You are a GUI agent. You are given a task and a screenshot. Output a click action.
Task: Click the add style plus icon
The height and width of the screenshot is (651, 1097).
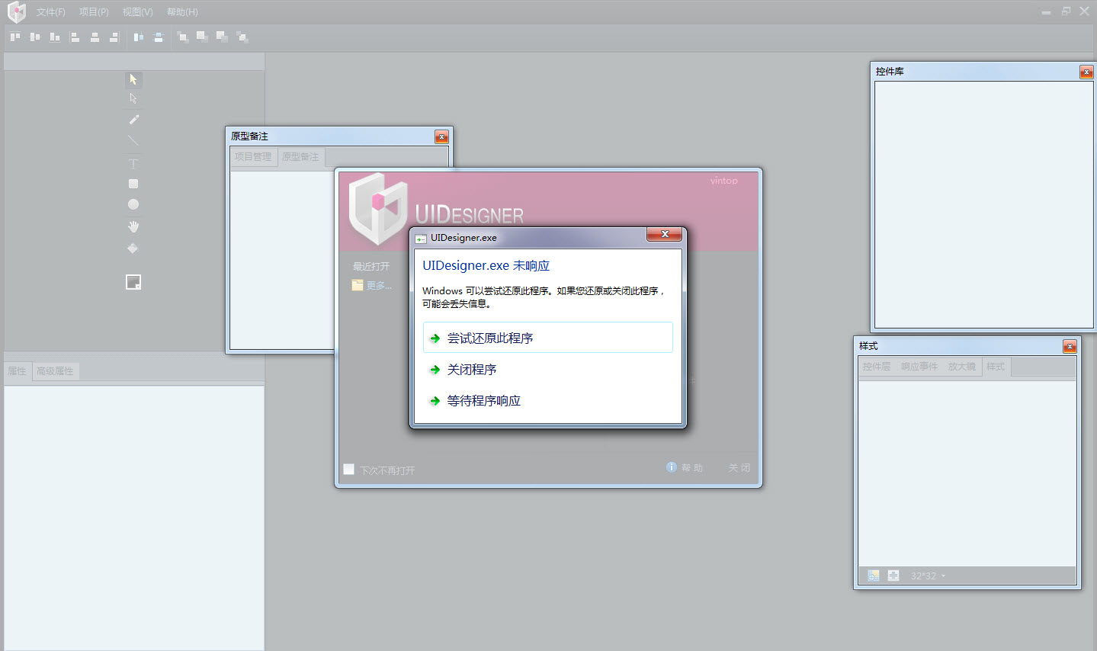pos(893,576)
